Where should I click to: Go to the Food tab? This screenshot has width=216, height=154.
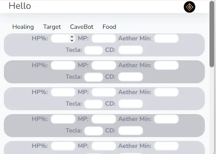(109, 27)
